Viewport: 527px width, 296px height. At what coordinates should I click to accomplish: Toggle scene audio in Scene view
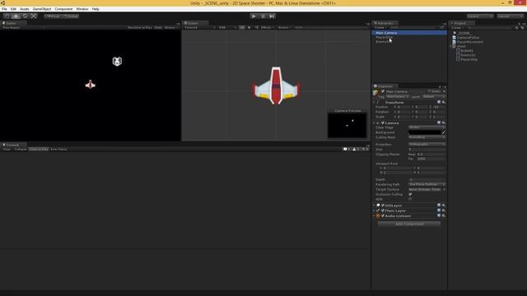pyautogui.click(x=256, y=27)
